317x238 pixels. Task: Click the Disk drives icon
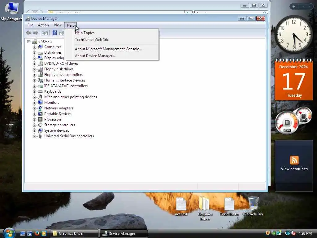coord(40,53)
